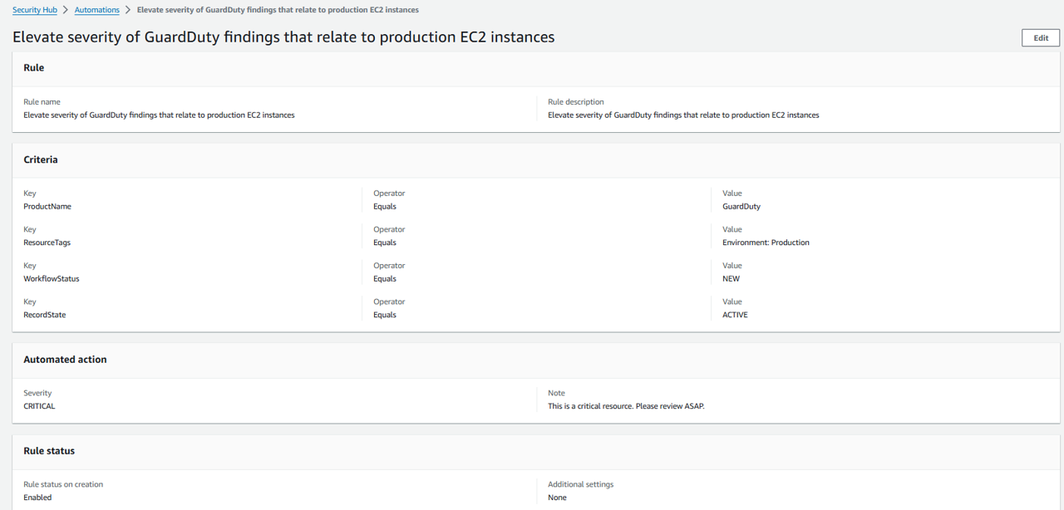Click the GuardDuty criteria value
This screenshot has height=510, width=1064.
[x=741, y=207]
